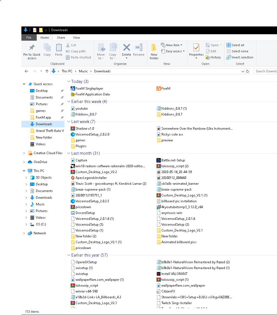Collapse the Last month file group
The height and width of the screenshot is (315, 277).
[69, 153]
